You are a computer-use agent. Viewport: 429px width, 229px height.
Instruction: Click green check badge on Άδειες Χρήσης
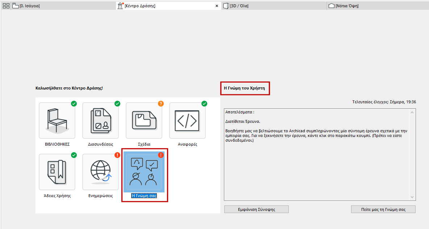pyautogui.click(x=74, y=155)
